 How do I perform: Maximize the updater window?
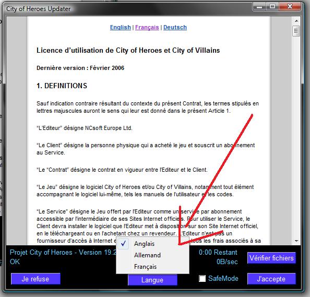click(x=272, y=7)
